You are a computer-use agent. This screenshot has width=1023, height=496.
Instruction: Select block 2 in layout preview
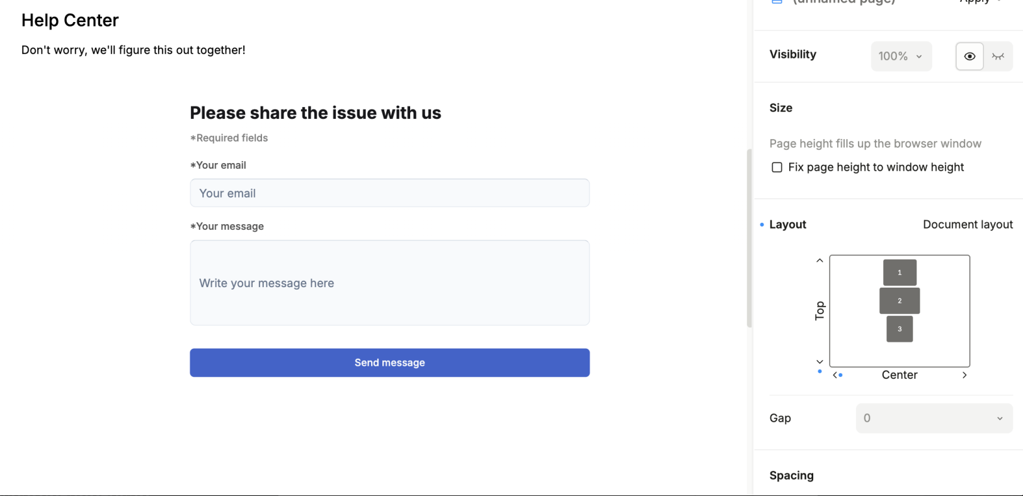point(900,301)
